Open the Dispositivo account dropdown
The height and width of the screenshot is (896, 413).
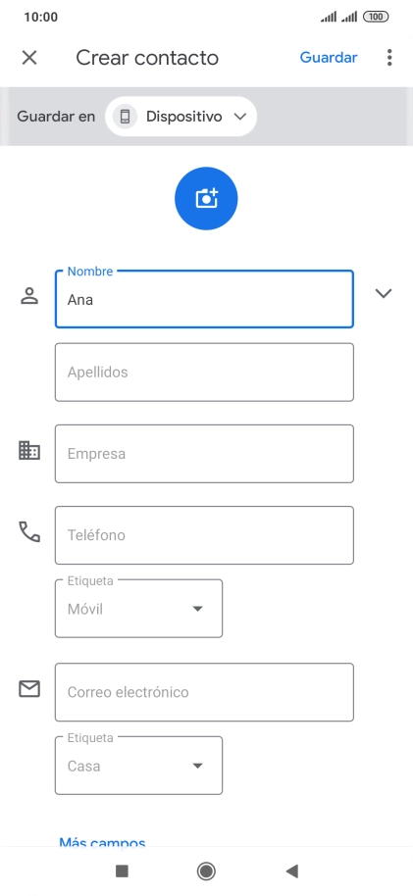click(181, 117)
